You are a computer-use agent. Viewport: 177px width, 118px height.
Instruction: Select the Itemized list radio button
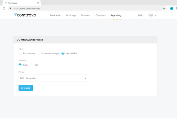click(x=63, y=53)
